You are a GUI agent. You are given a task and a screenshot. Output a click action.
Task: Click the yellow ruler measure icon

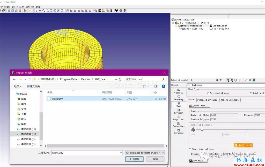click(x=31, y=11)
